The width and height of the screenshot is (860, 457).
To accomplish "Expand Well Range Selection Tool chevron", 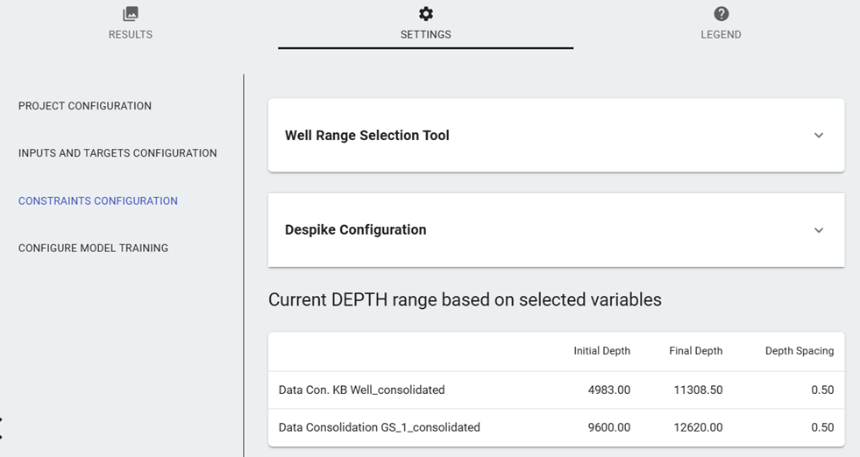I will click(819, 136).
